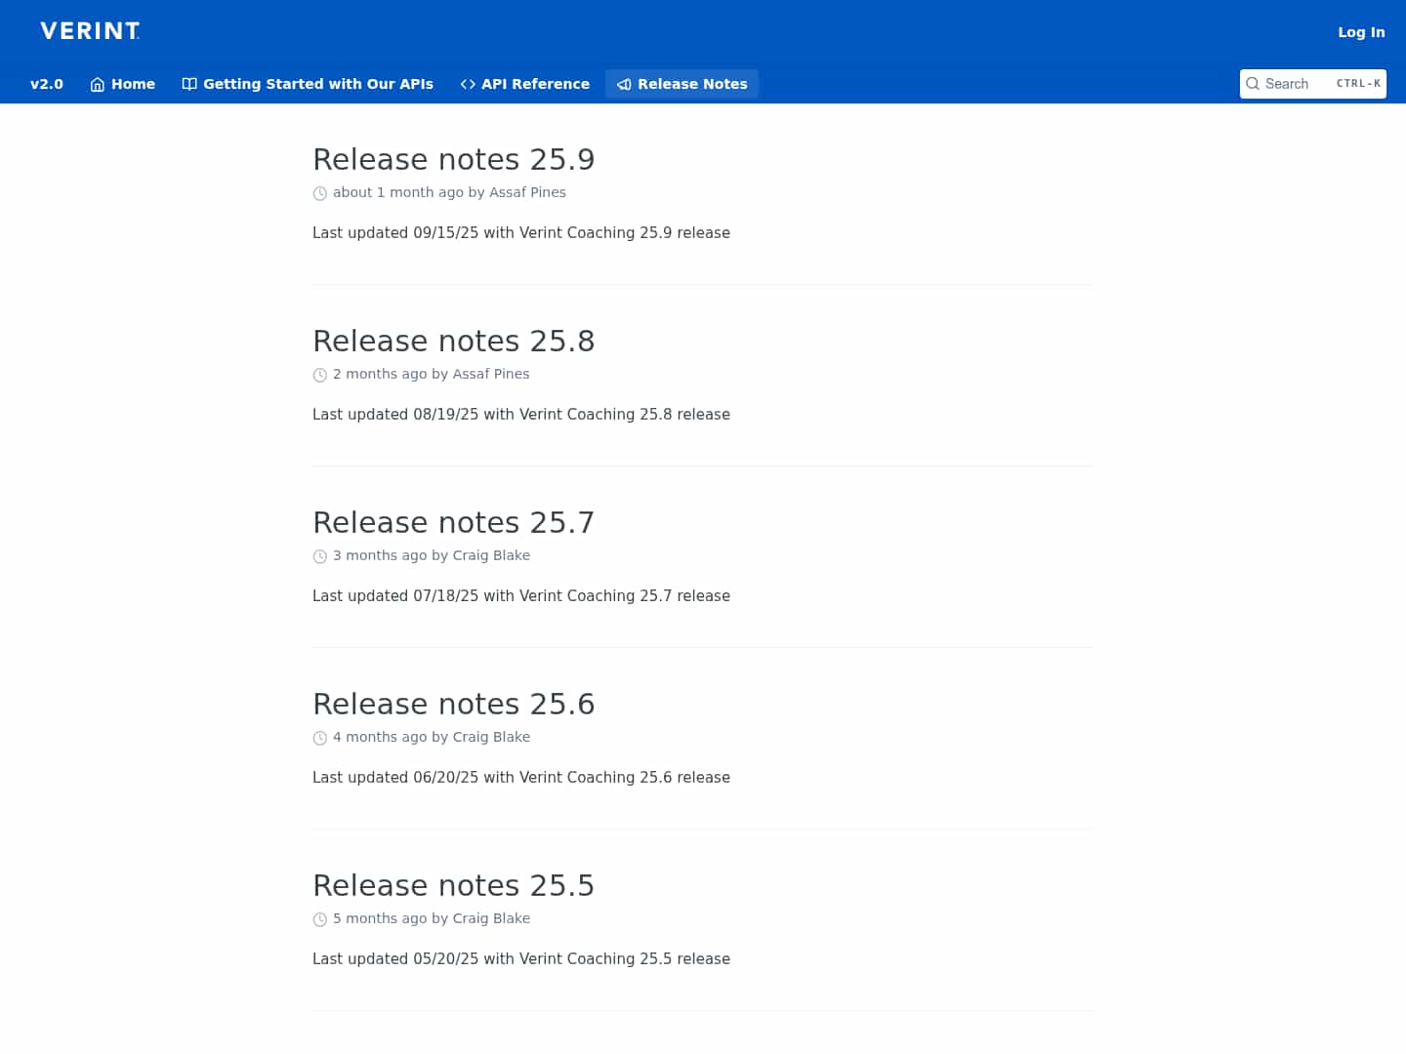Open the Release notes 25.7 post
The image size is (1406, 1054).
[x=454, y=522]
